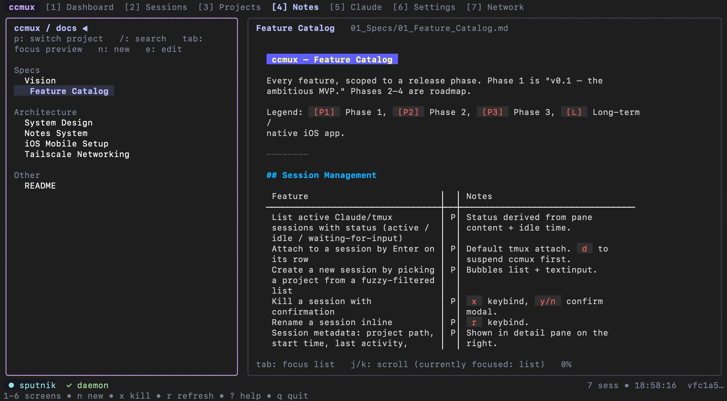Click the [L] legend tag

click(574, 112)
